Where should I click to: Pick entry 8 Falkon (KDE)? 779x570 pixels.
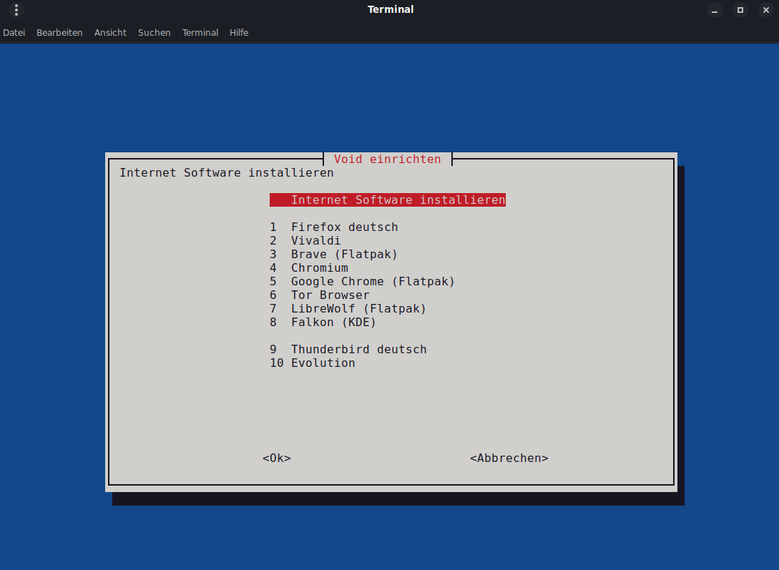point(323,323)
